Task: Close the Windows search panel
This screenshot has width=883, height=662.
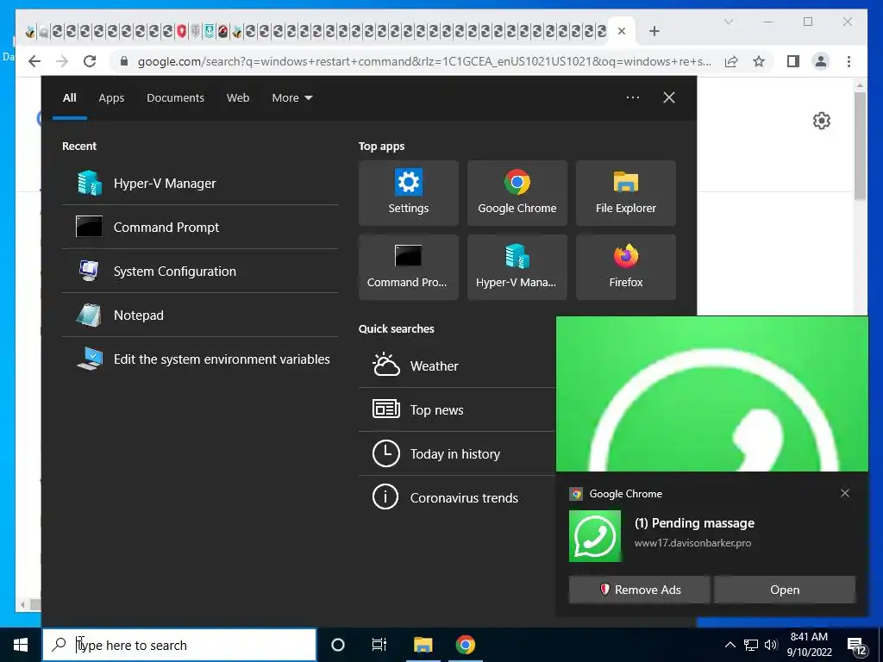Action: click(669, 97)
